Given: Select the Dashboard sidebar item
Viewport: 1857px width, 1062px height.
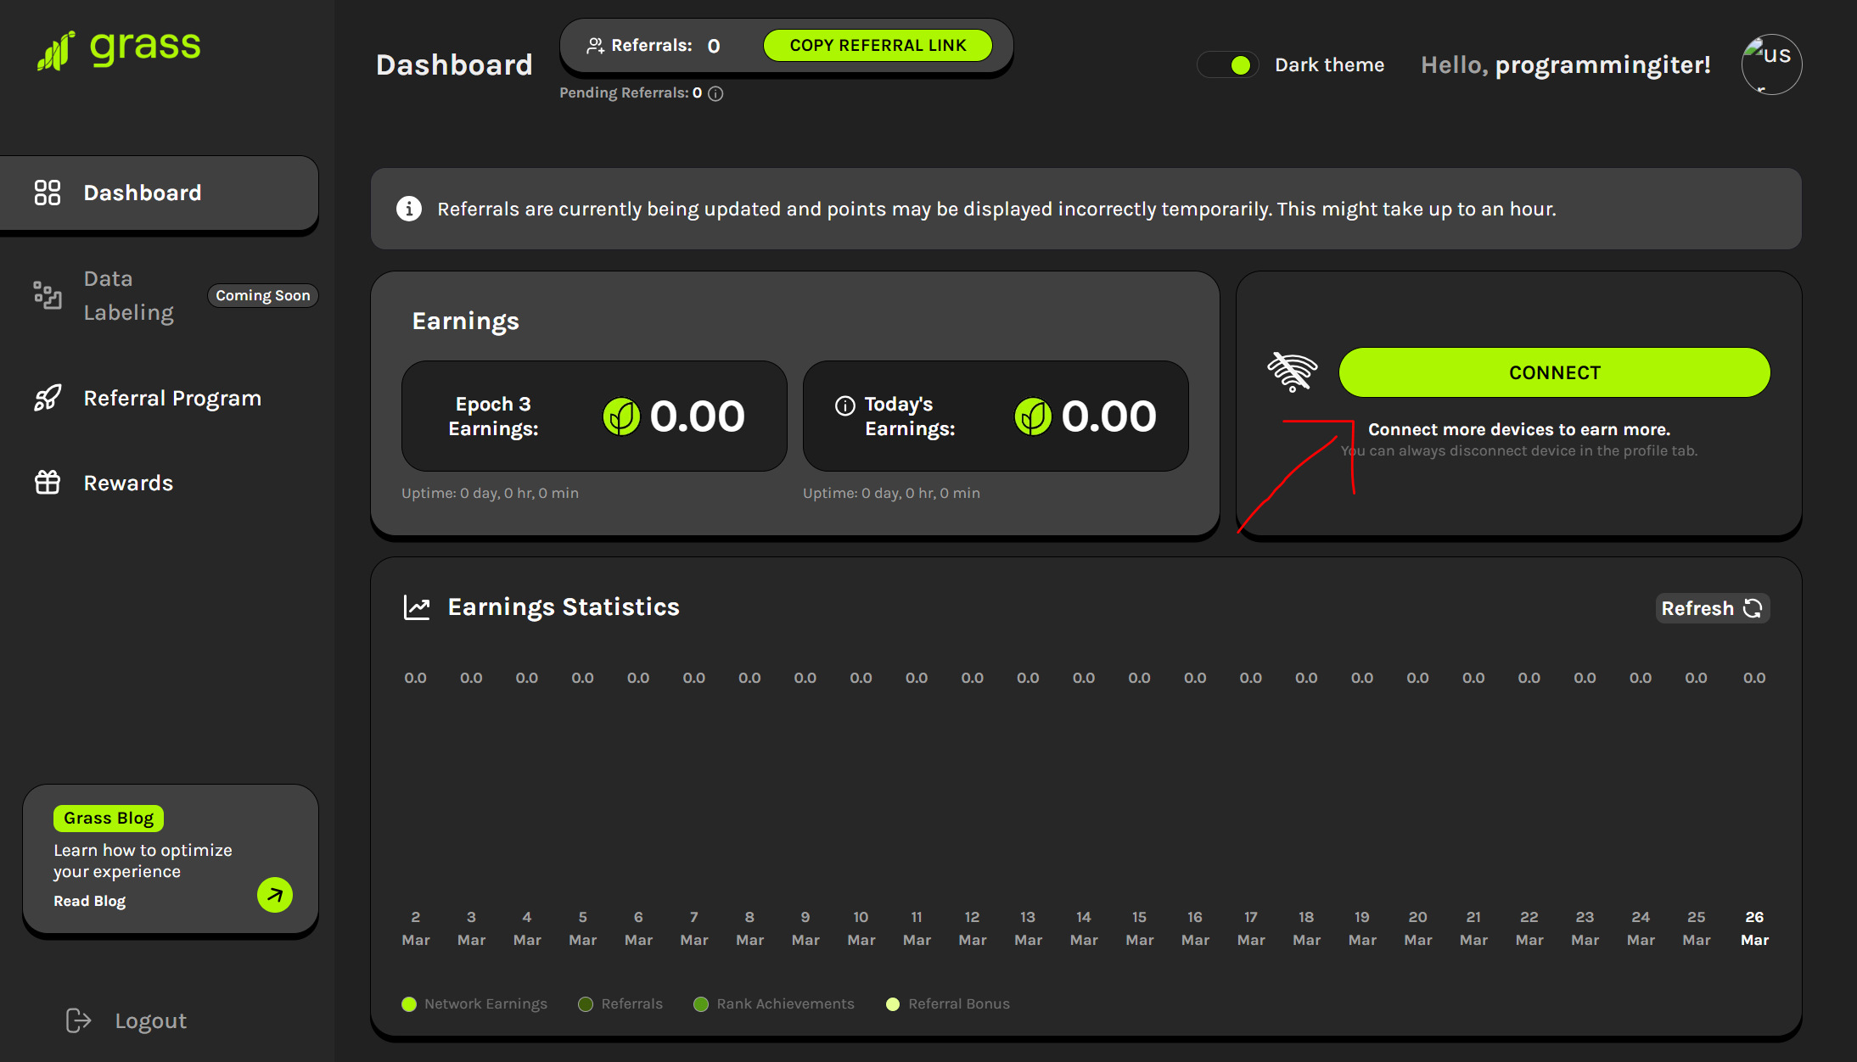Looking at the screenshot, I should [x=142, y=193].
